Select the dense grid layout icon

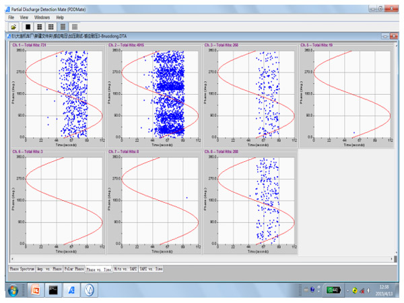(75, 27)
